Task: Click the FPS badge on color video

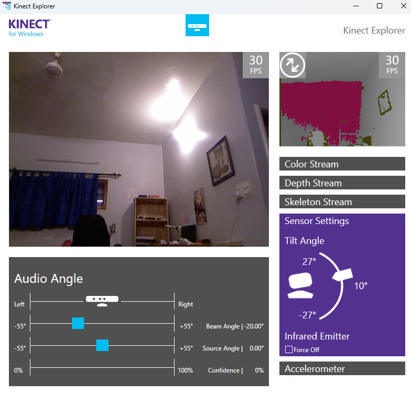Action: (256, 65)
